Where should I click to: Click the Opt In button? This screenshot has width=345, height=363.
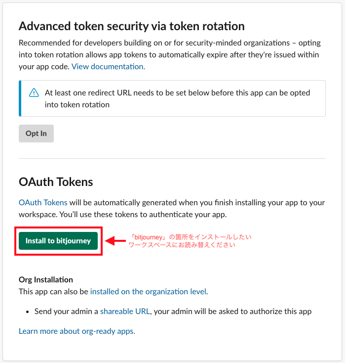click(x=37, y=134)
